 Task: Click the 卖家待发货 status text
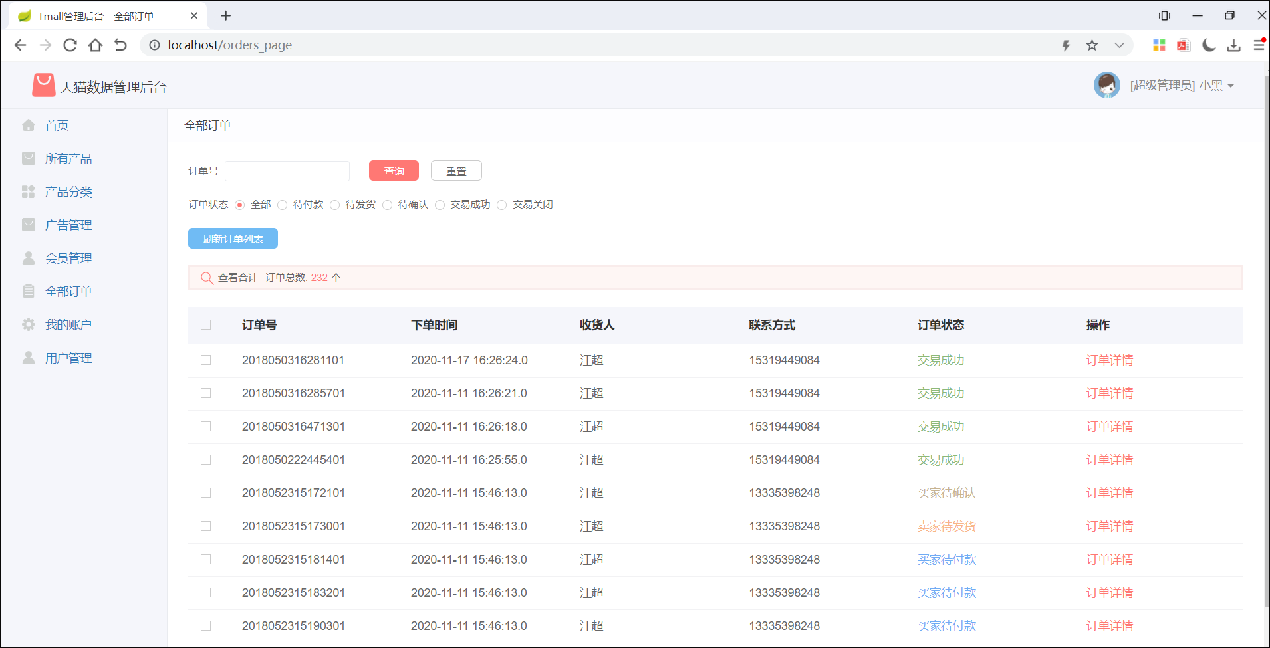tap(947, 526)
